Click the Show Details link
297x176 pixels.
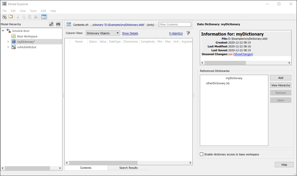[x=130, y=33]
